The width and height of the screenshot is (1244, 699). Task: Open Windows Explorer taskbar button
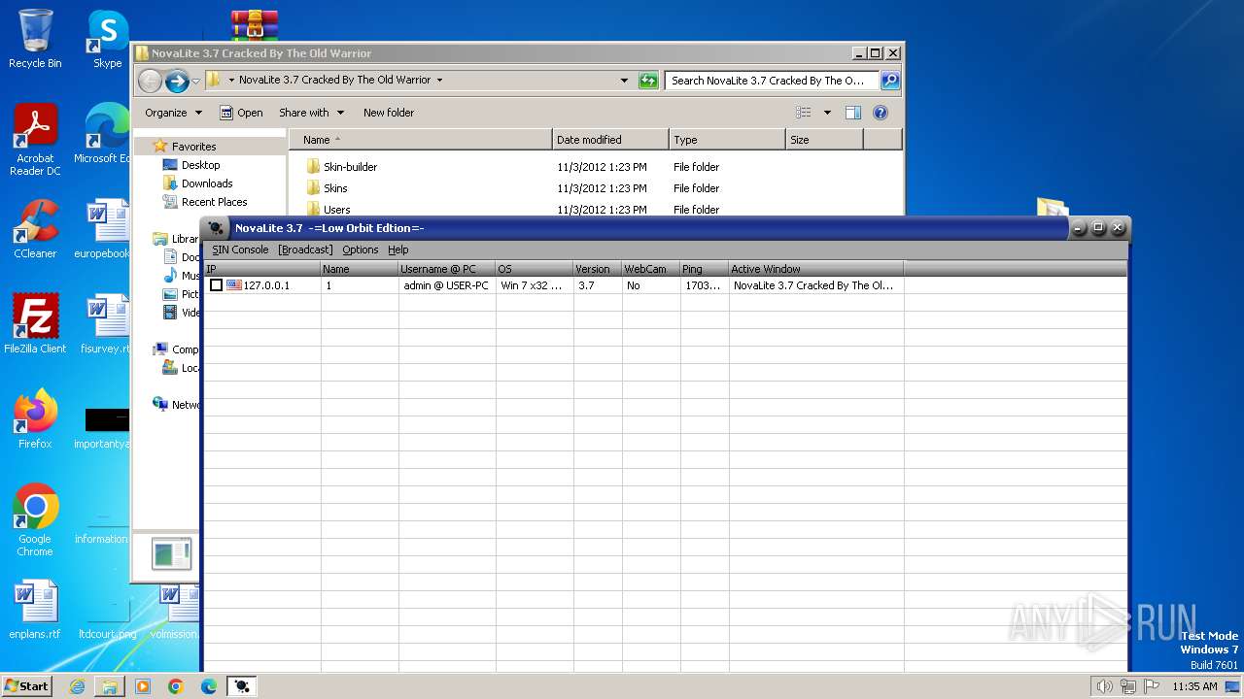(x=110, y=686)
